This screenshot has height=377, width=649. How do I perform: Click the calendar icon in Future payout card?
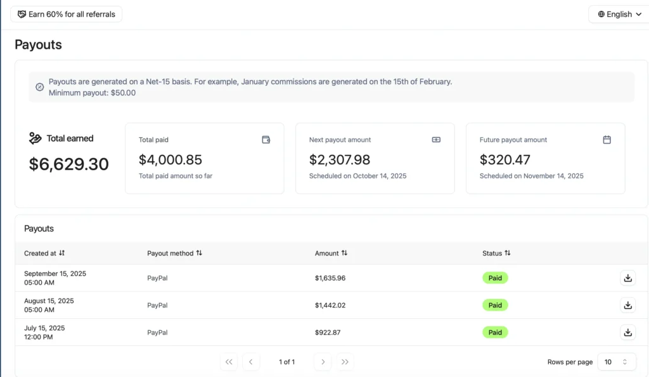click(x=607, y=140)
